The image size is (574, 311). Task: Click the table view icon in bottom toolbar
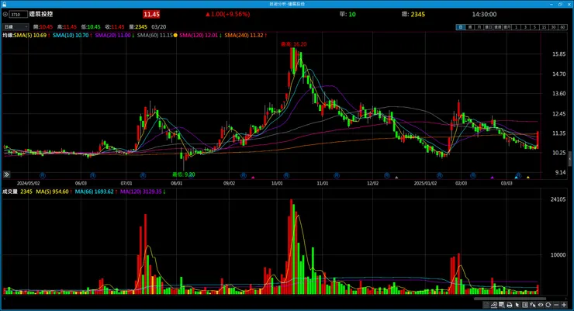(x=501, y=305)
